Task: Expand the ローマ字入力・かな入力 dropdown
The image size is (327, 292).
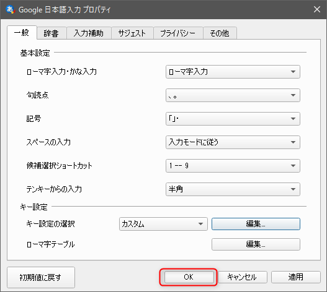Action: click(x=233, y=72)
